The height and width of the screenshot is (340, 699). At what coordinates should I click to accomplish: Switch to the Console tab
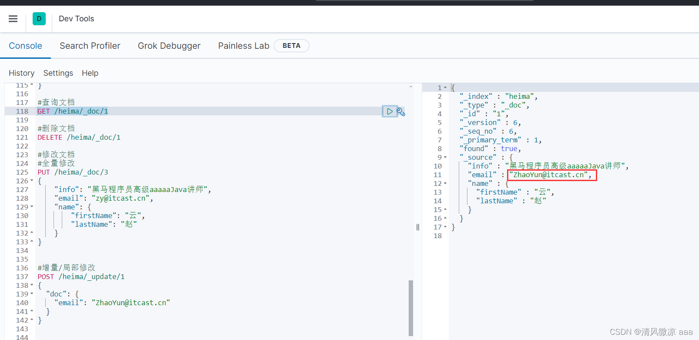(25, 46)
